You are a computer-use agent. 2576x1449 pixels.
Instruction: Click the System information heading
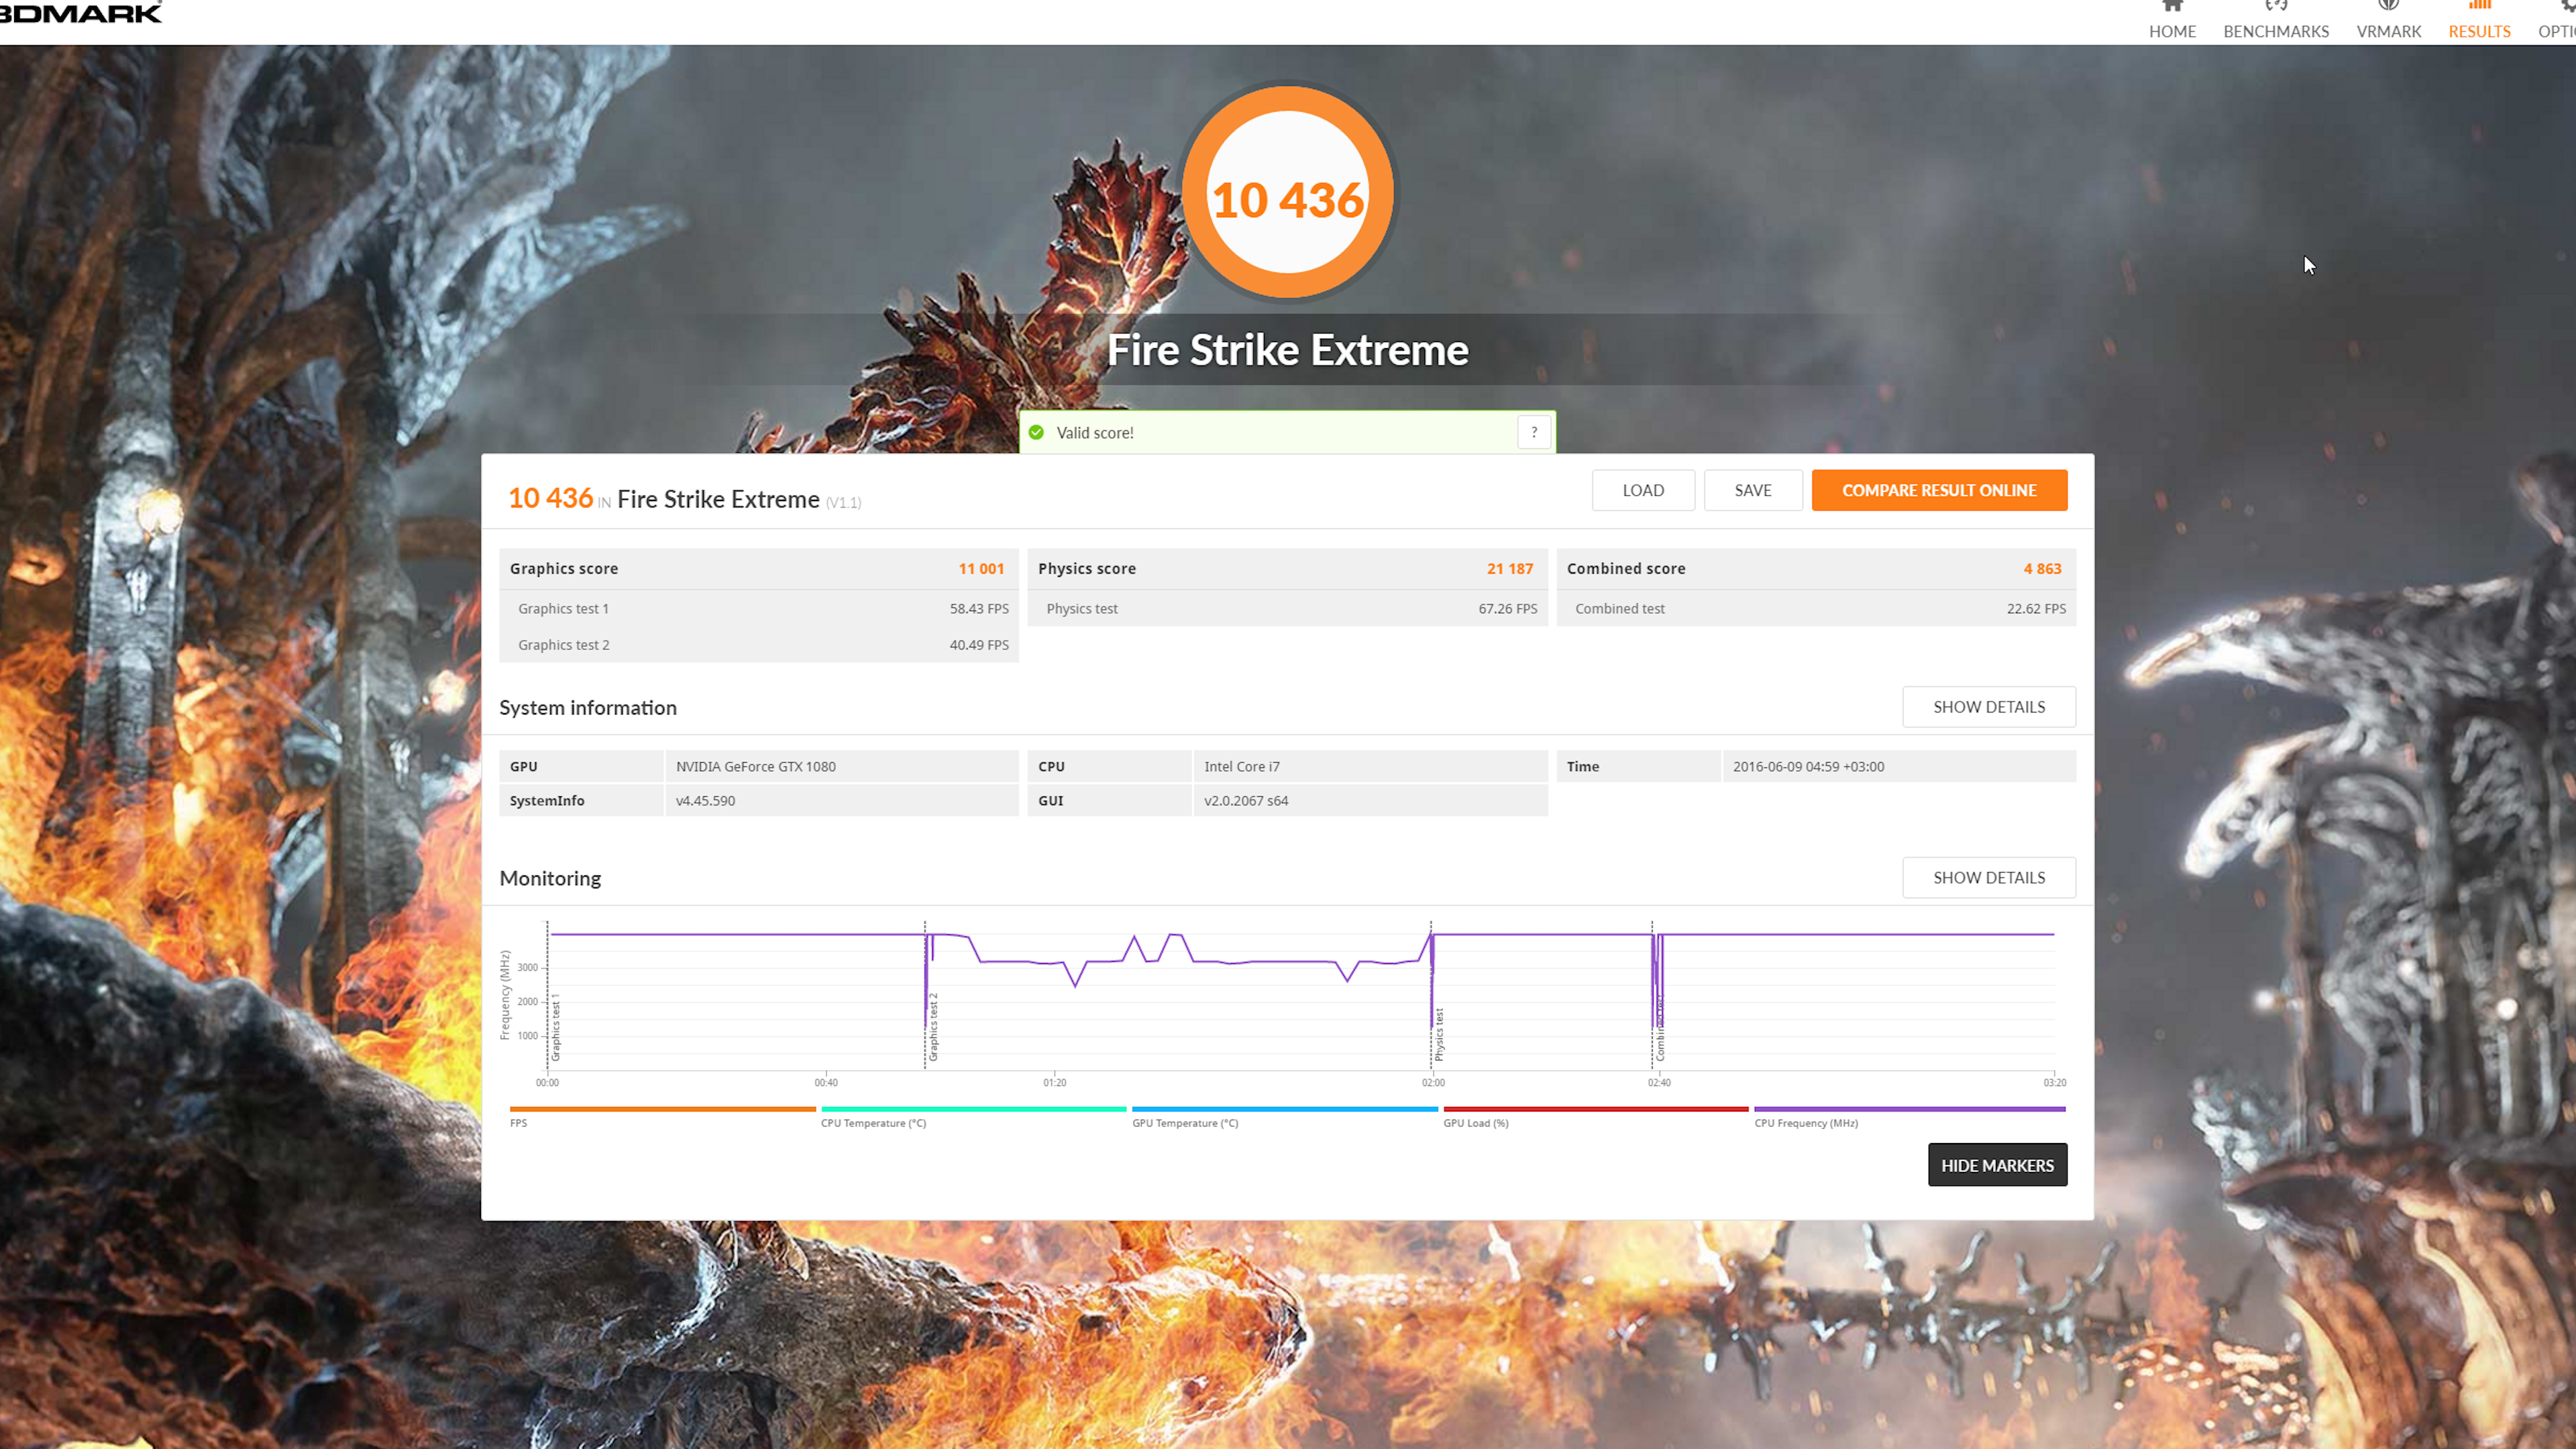point(588,707)
